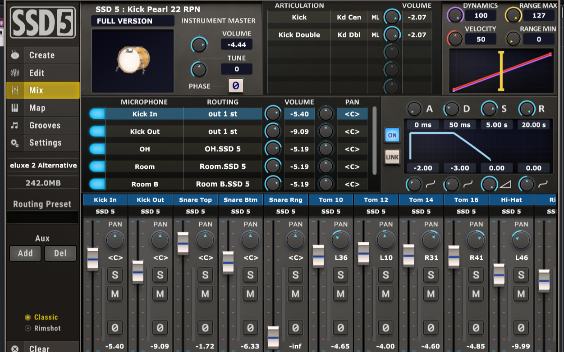564x352 pixels.
Task: Click the Hi-Hat channel fader
Action: pos(499,275)
